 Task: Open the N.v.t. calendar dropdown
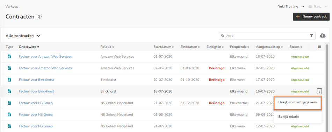click(318, 7)
